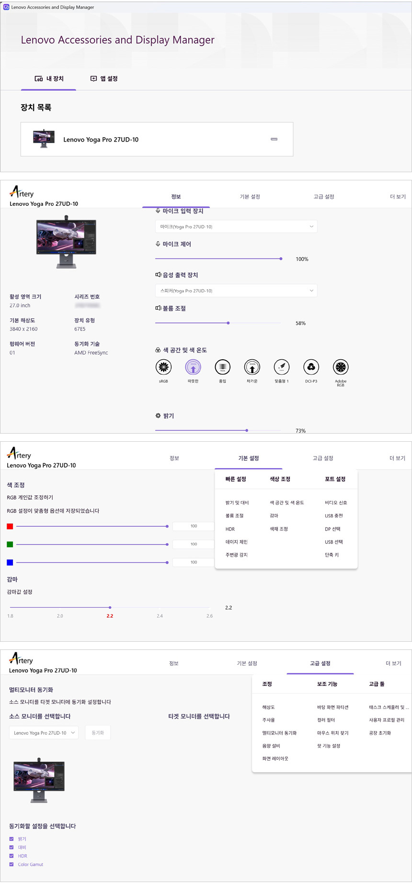The width and height of the screenshot is (412, 884).
Task: Select the 중립 (neutral) color temperature icon
Action: 223,367
